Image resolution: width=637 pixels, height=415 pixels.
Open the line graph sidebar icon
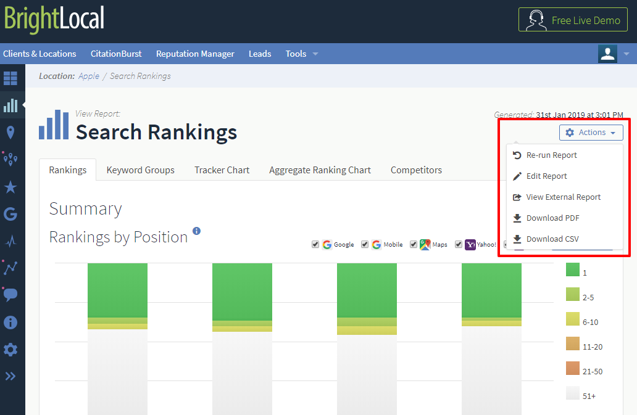click(x=10, y=268)
